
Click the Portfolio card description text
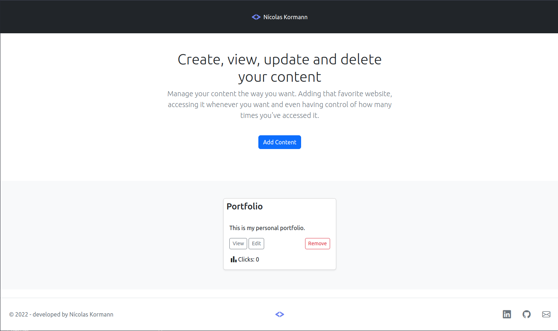267,228
